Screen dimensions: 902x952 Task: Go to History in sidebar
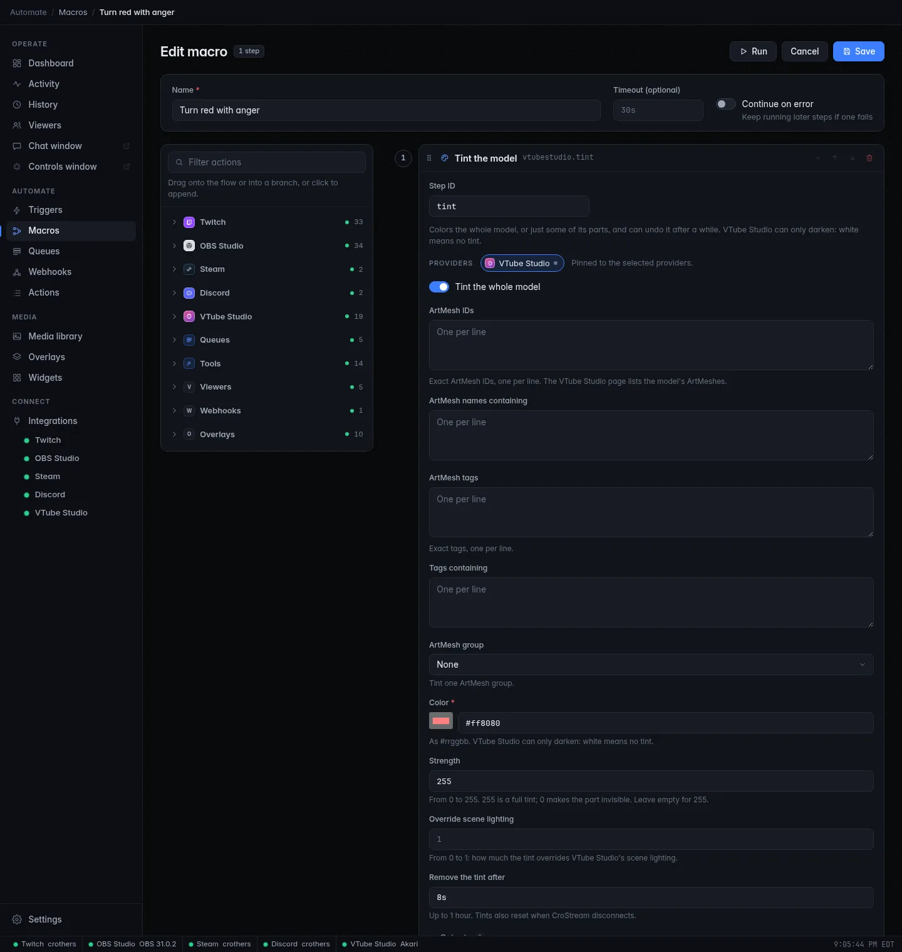pyautogui.click(x=71, y=105)
